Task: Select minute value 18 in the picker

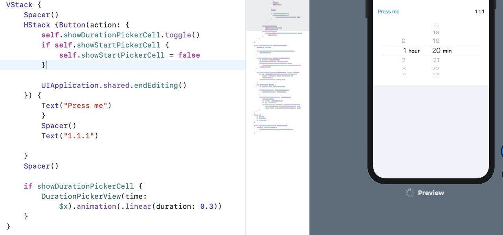Action: point(436,33)
